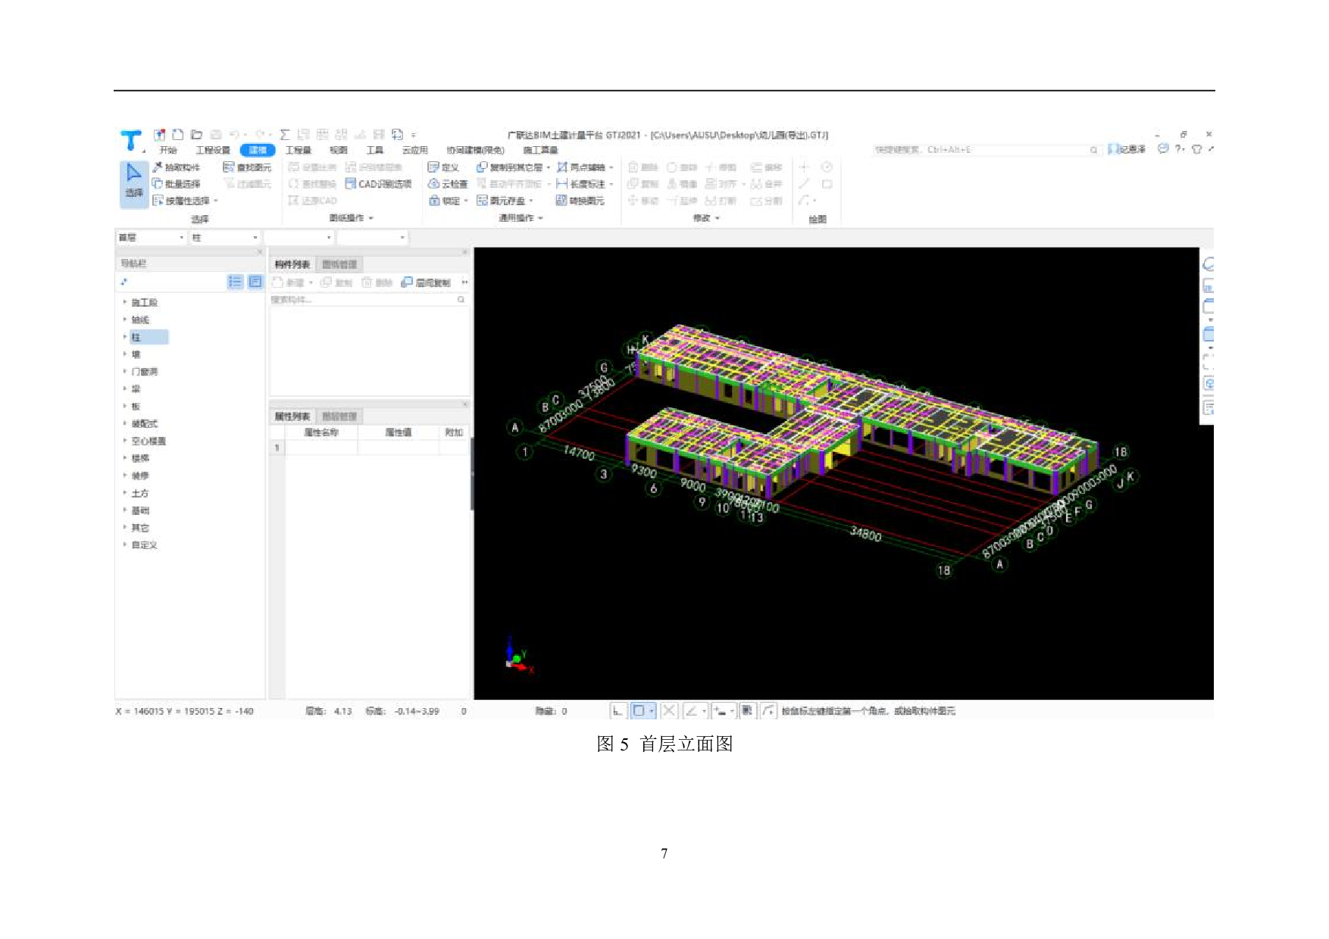The height and width of the screenshot is (939, 1329).
Task: Open CAD识别选项 settings
Action: click(377, 184)
